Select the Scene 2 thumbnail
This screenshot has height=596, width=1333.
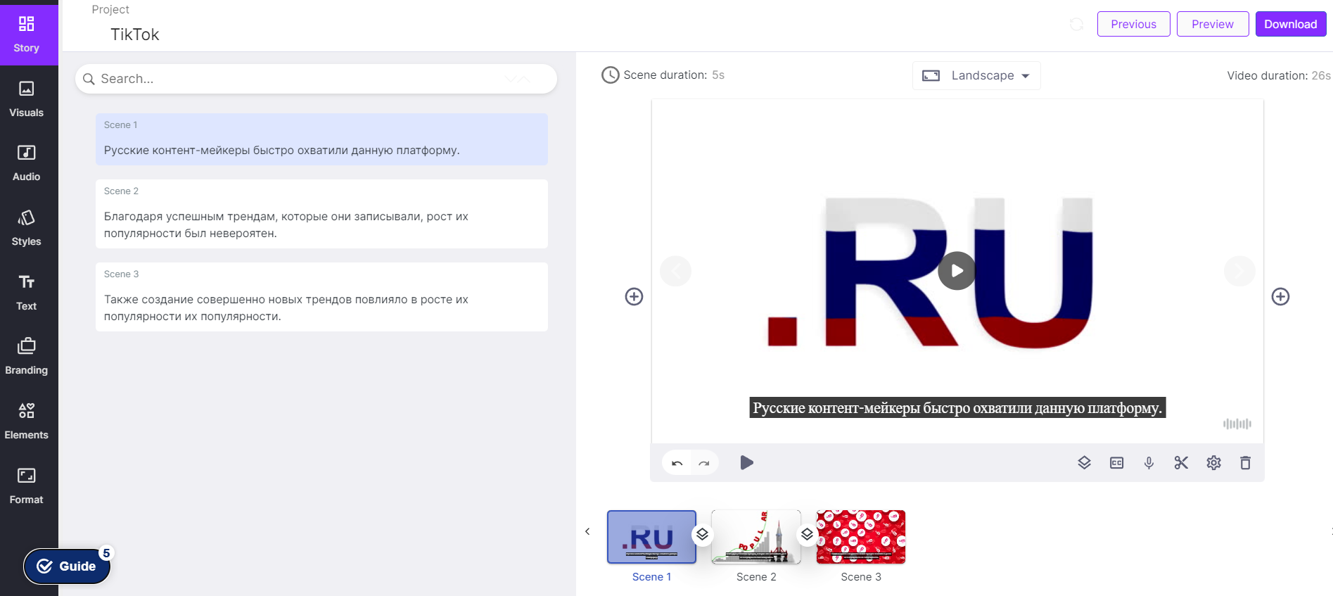pyautogui.click(x=756, y=537)
